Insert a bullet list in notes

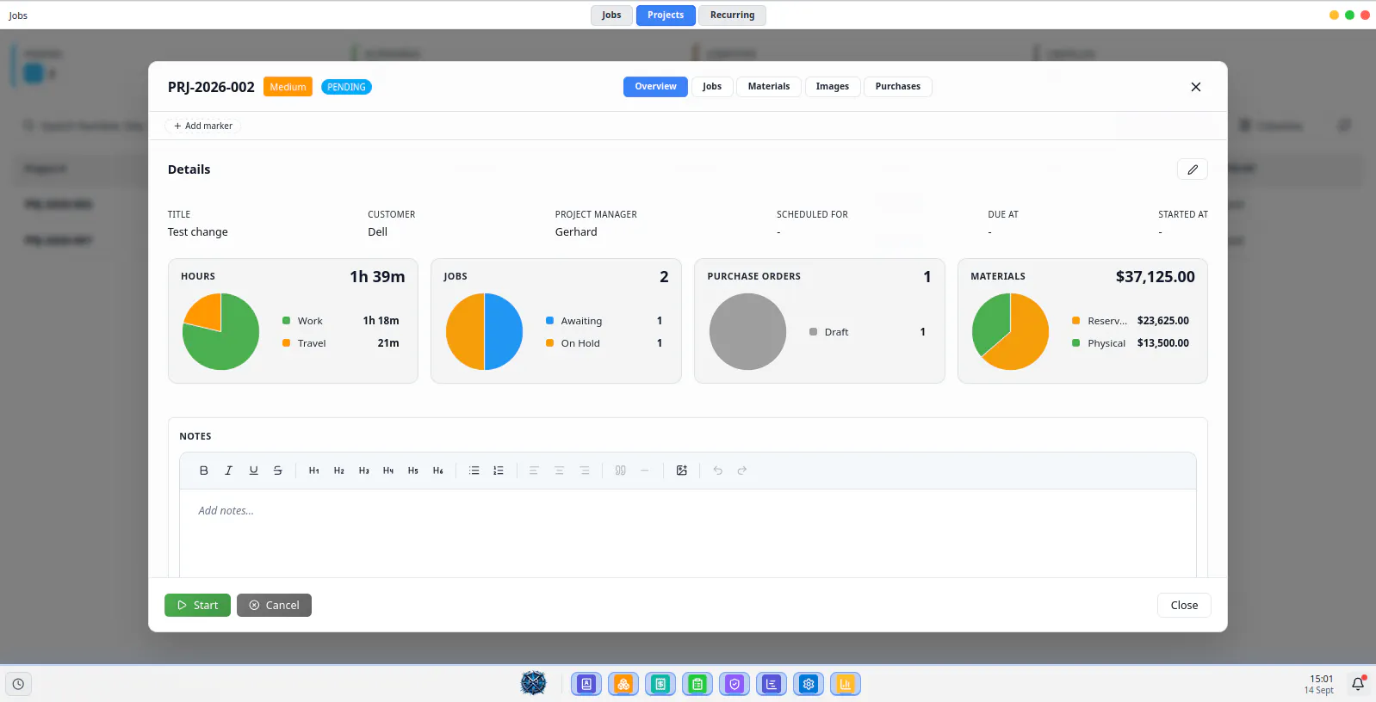(474, 471)
